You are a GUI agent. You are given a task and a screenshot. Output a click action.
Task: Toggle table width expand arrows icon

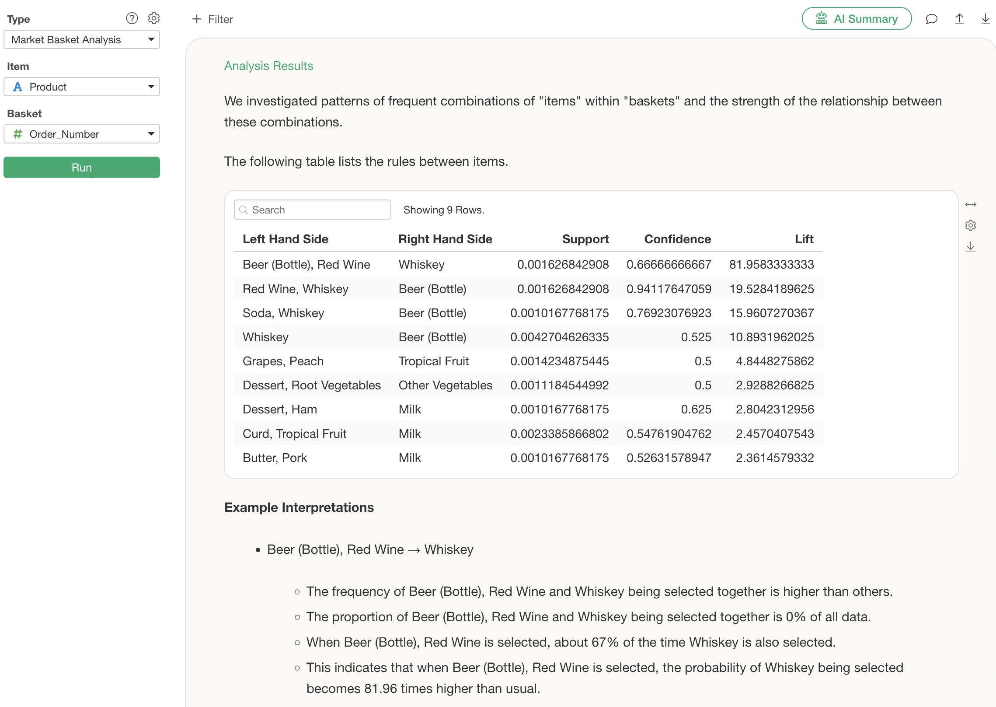point(970,204)
